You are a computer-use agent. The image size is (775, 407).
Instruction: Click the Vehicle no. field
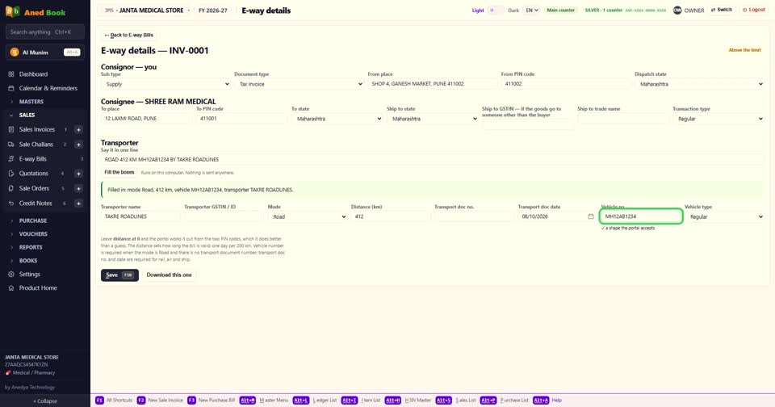tap(641, 216)
